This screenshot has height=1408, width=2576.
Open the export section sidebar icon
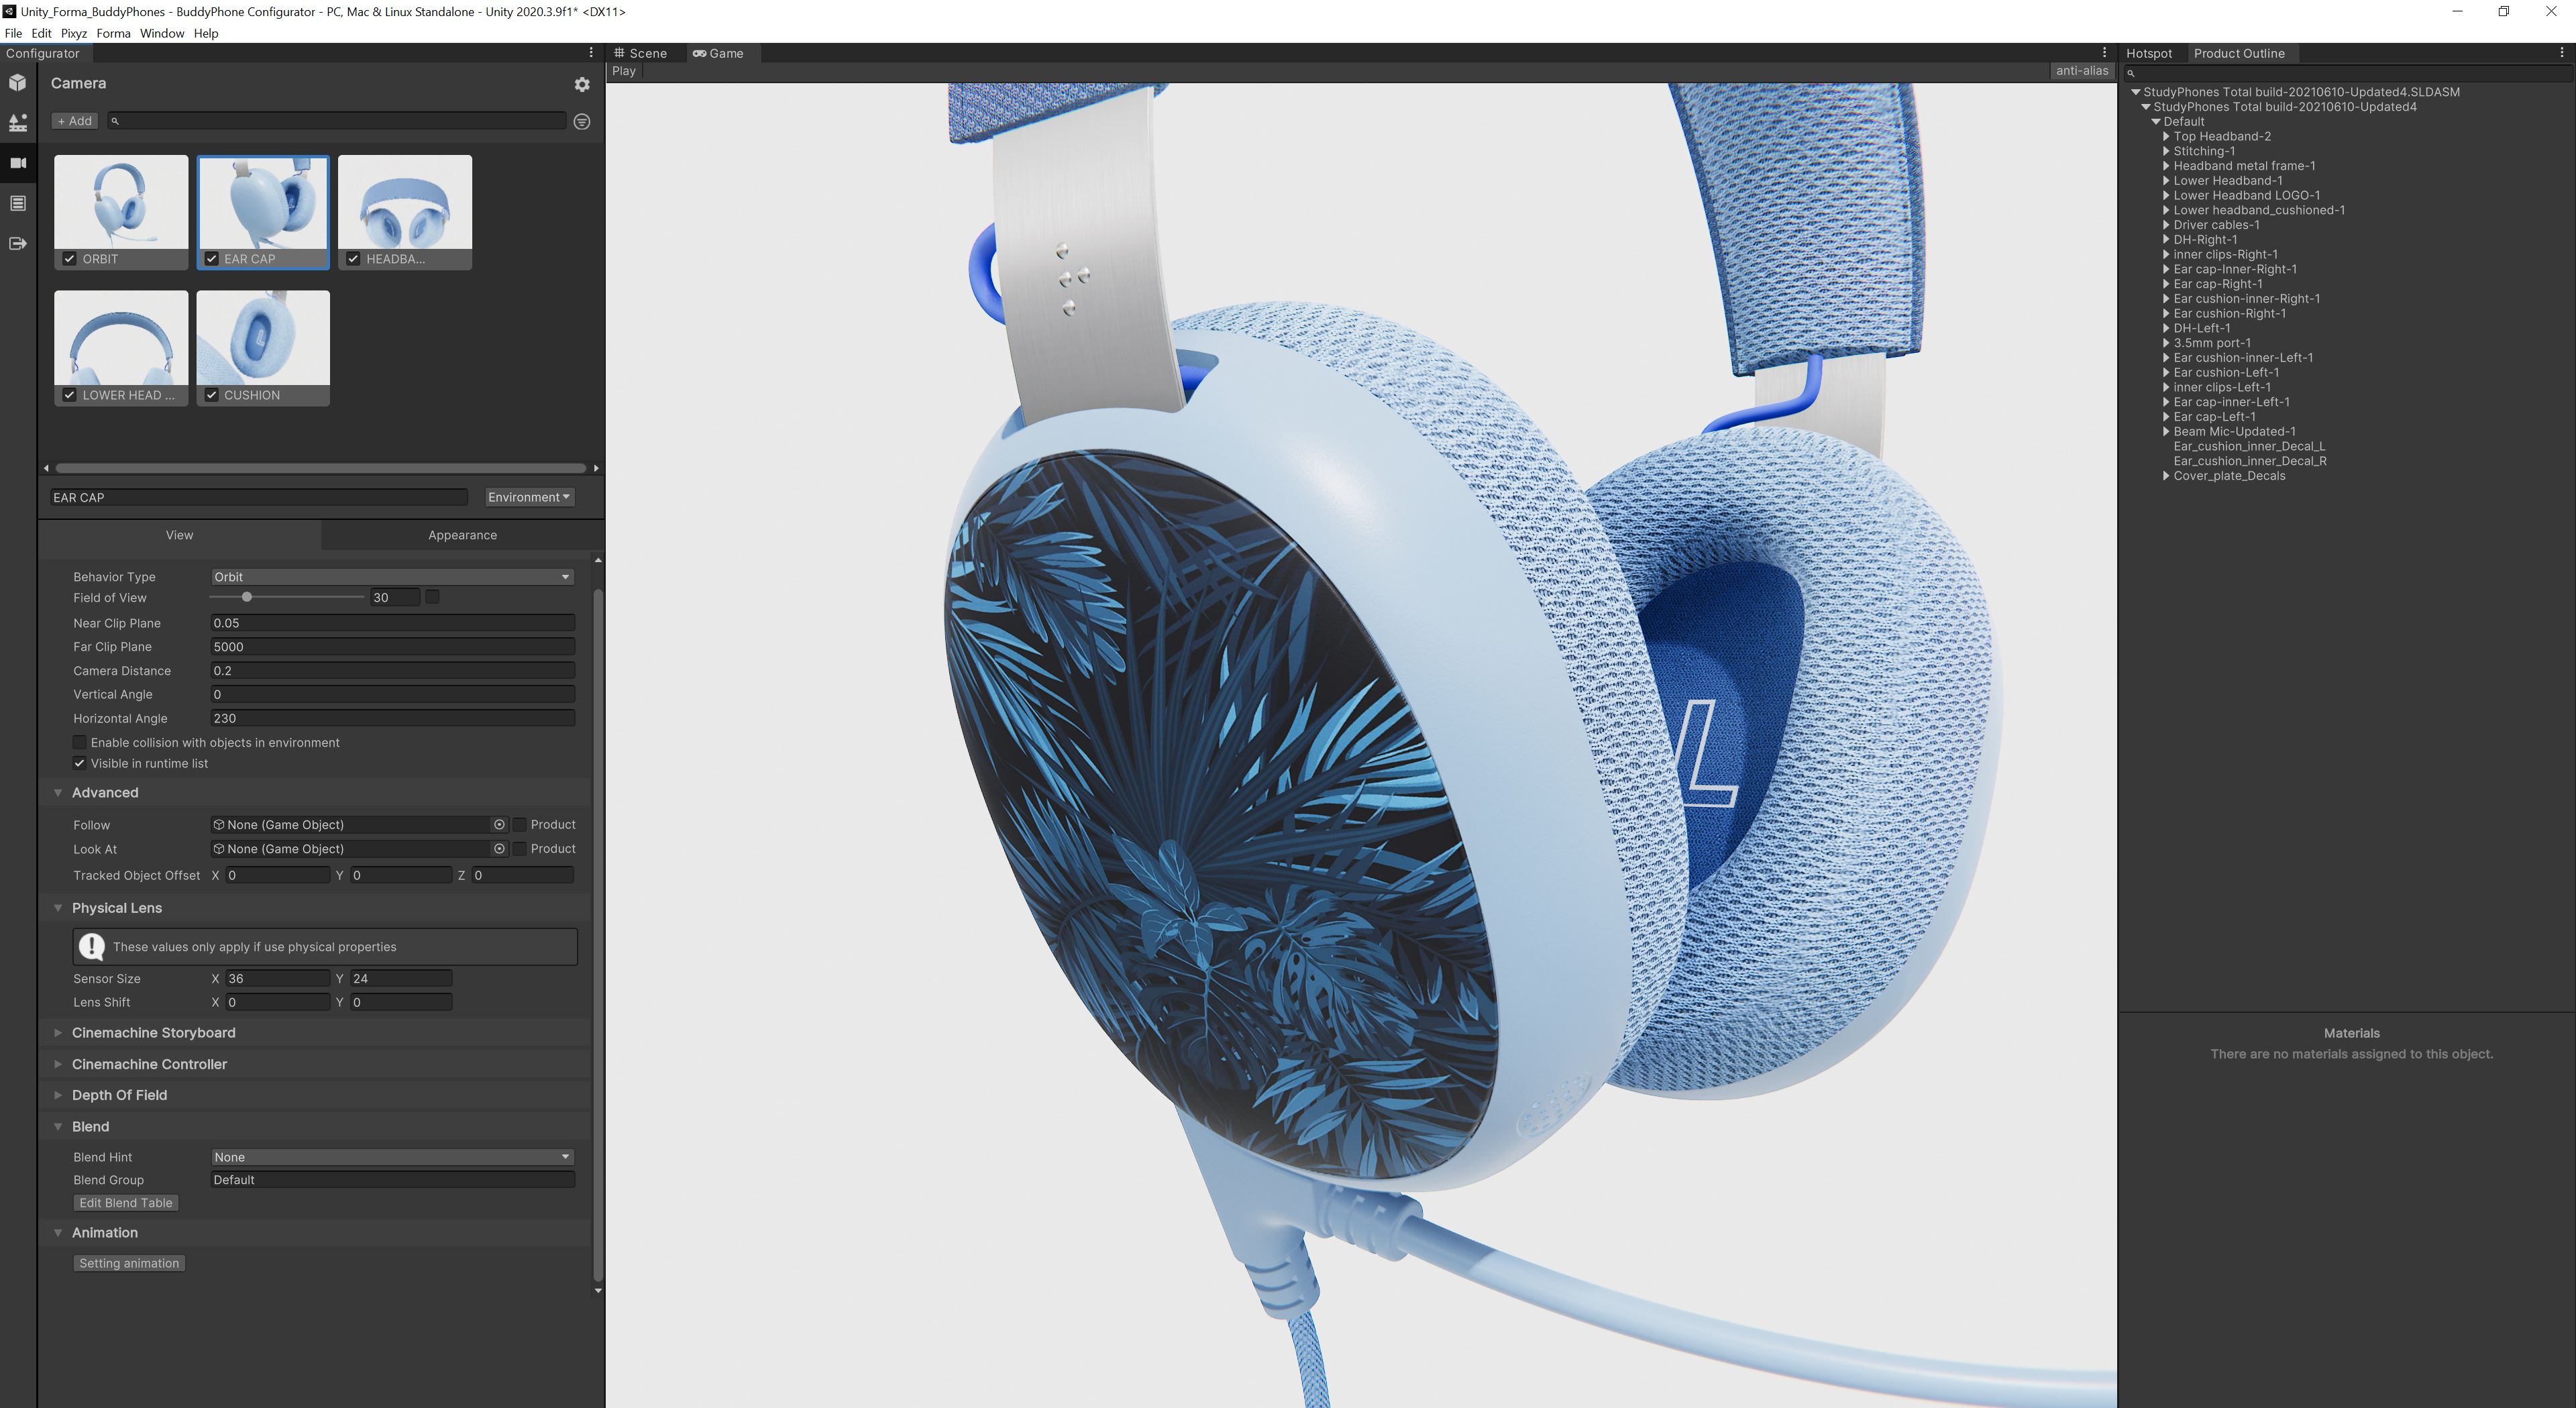18,243
